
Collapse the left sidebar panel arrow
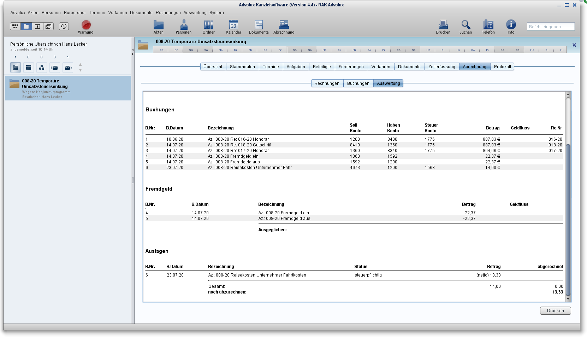click(x=133, y=50)
